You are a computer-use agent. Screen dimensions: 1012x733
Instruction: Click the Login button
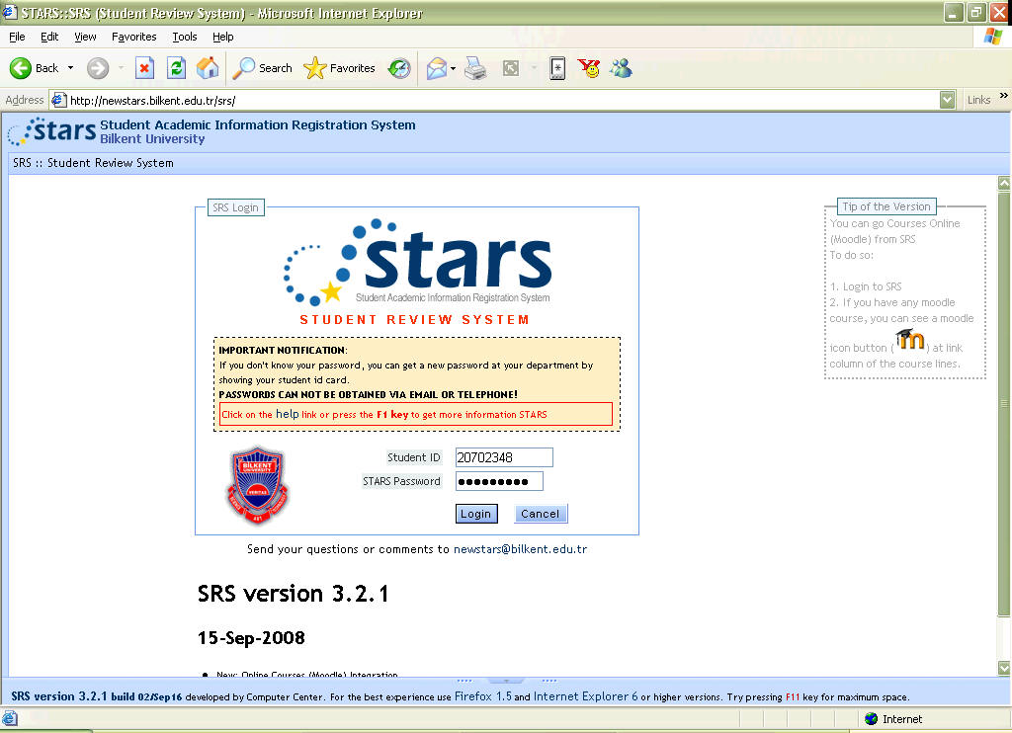click(476, 514)
